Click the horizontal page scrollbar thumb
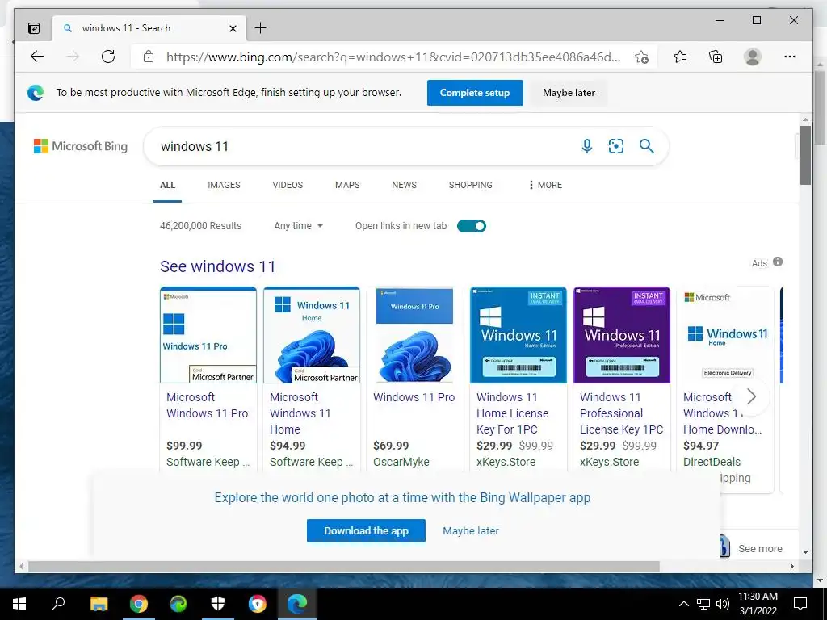The width and height of the screenshot is (827, 620). pyautogui.click(x=344, y=566)
